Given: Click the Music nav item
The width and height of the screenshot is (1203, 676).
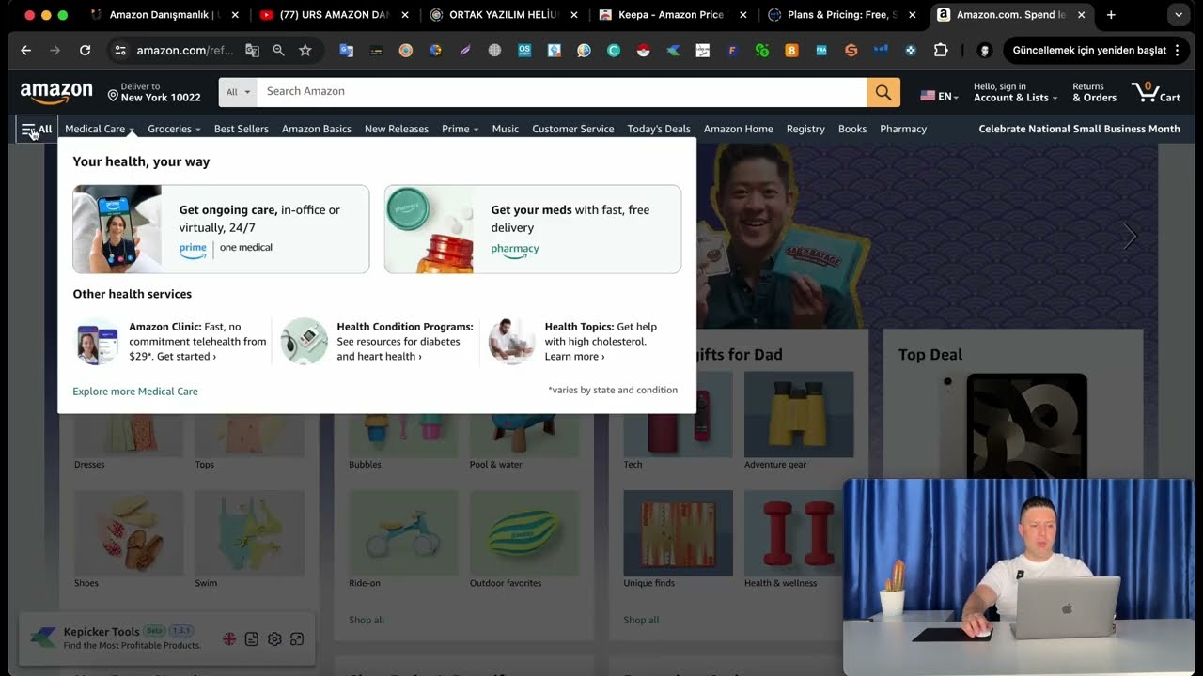Looking at the screenshot, I should point(506,129).
